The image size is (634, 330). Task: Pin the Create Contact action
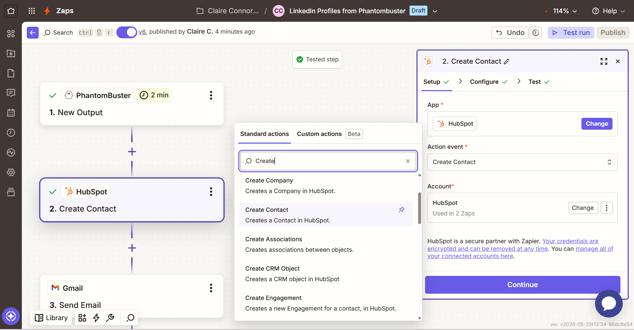(402, 210)
